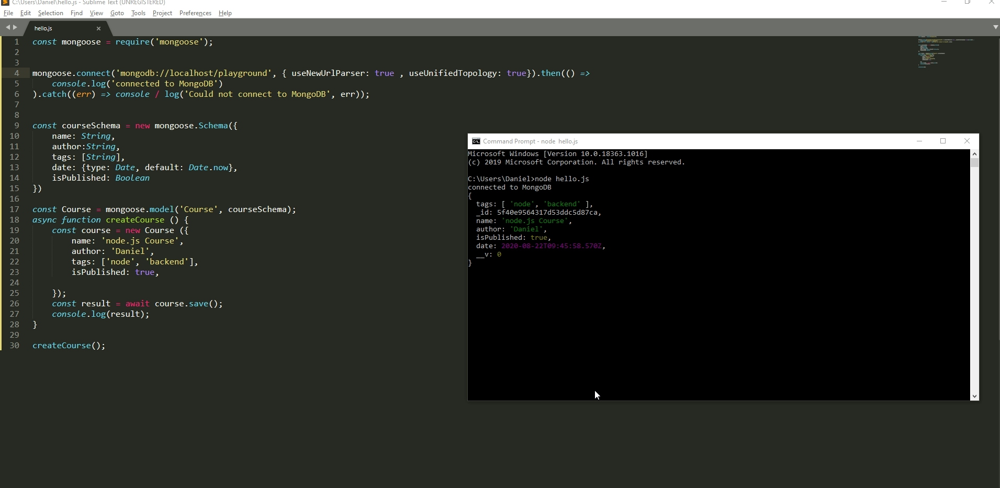Viewport: 1000px width, 488px height.
Task: Open the View menu
Action: tap(96, 13)
